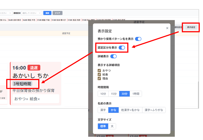Choose 漢字+ふりがな name display
203x140 pixels.
tap(154, 110)
